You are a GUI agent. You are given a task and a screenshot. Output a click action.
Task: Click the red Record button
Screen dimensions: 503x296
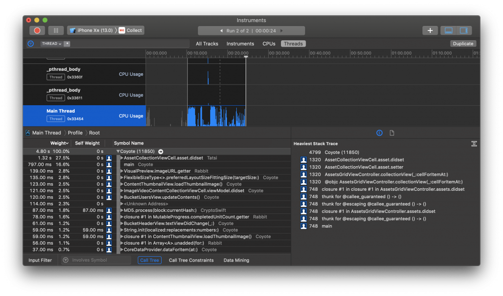37,30
